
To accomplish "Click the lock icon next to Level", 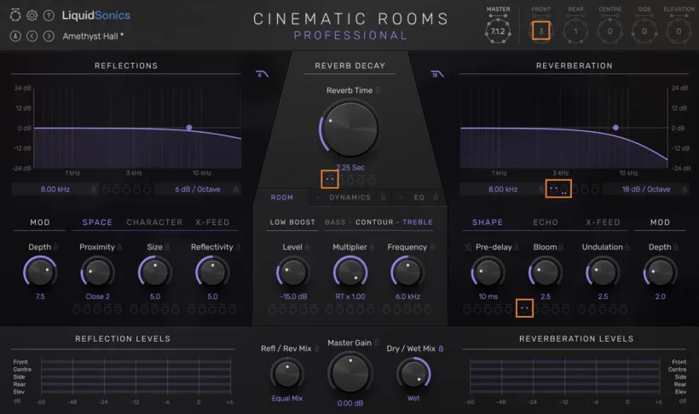I will (x=307, y=247).
